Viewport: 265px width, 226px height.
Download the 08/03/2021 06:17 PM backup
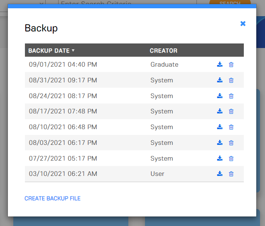pos(220,143)
